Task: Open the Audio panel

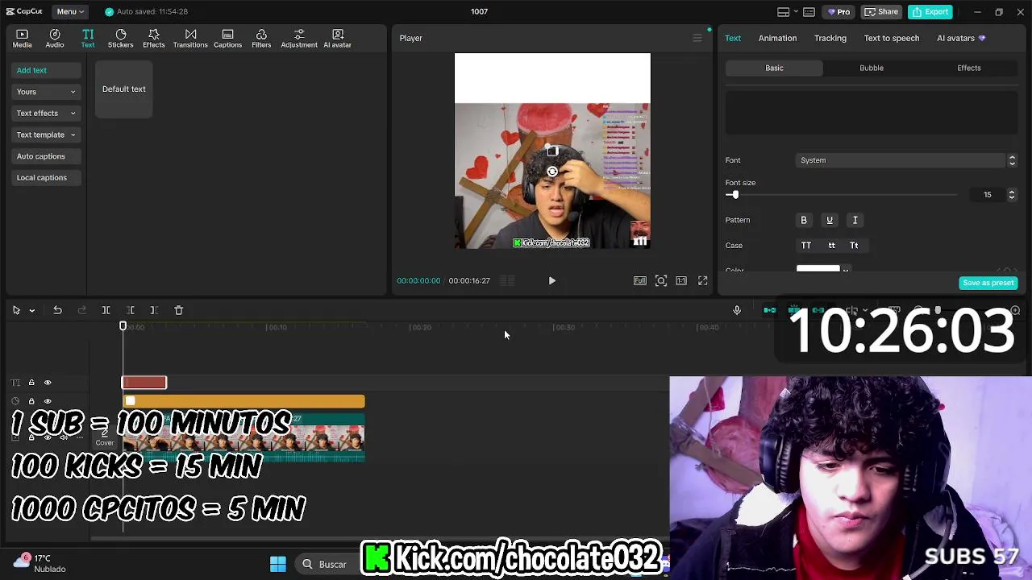Action: tap(55, 38)
